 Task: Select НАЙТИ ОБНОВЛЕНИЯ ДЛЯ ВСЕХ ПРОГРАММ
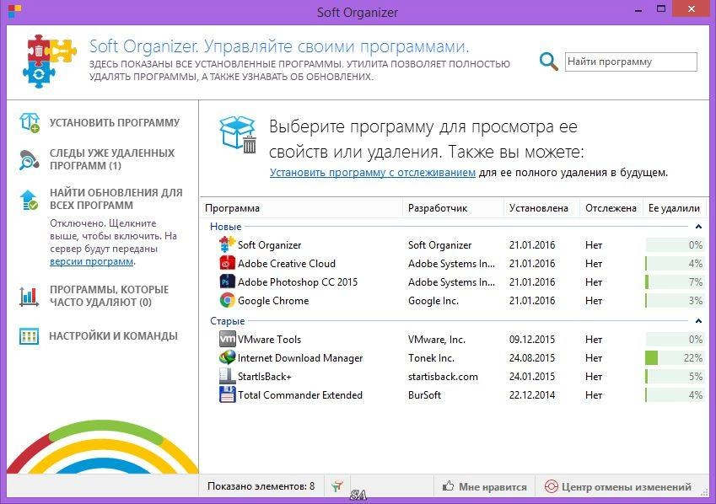click(116, 199)
